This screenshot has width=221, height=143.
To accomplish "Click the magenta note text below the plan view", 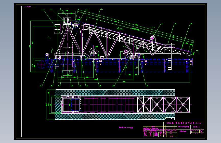I will click(x=126, y=128).
